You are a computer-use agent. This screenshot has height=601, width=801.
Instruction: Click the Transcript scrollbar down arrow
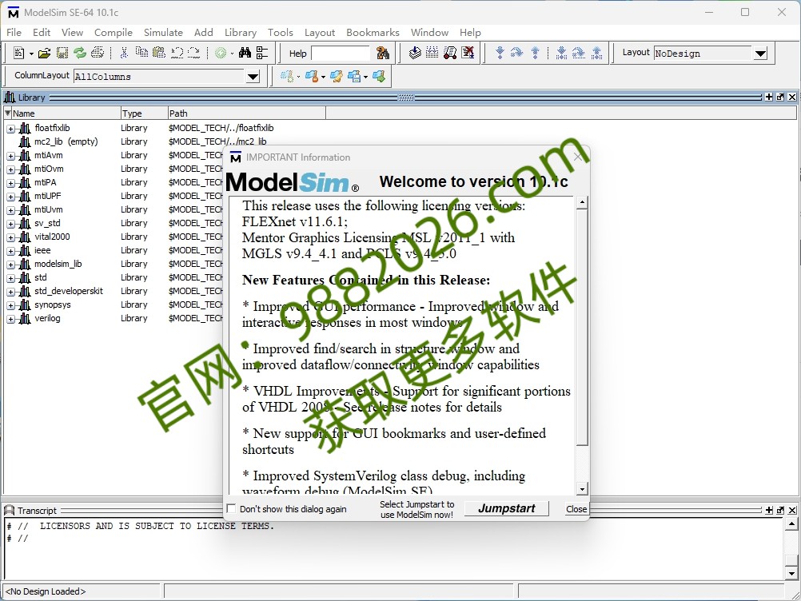point(791,573)
